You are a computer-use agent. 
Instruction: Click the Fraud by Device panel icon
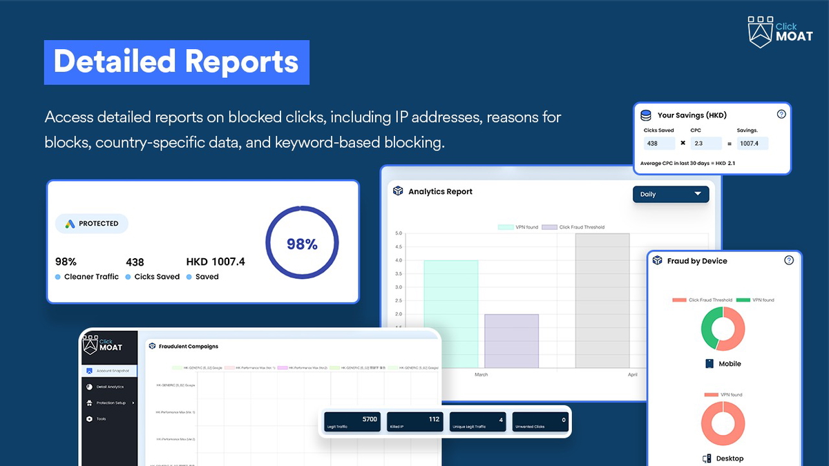[657, 260]
